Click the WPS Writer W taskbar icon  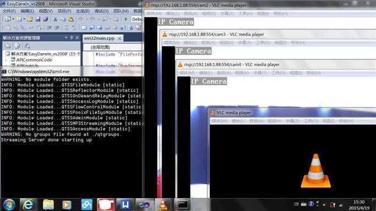tap(125, 205)
